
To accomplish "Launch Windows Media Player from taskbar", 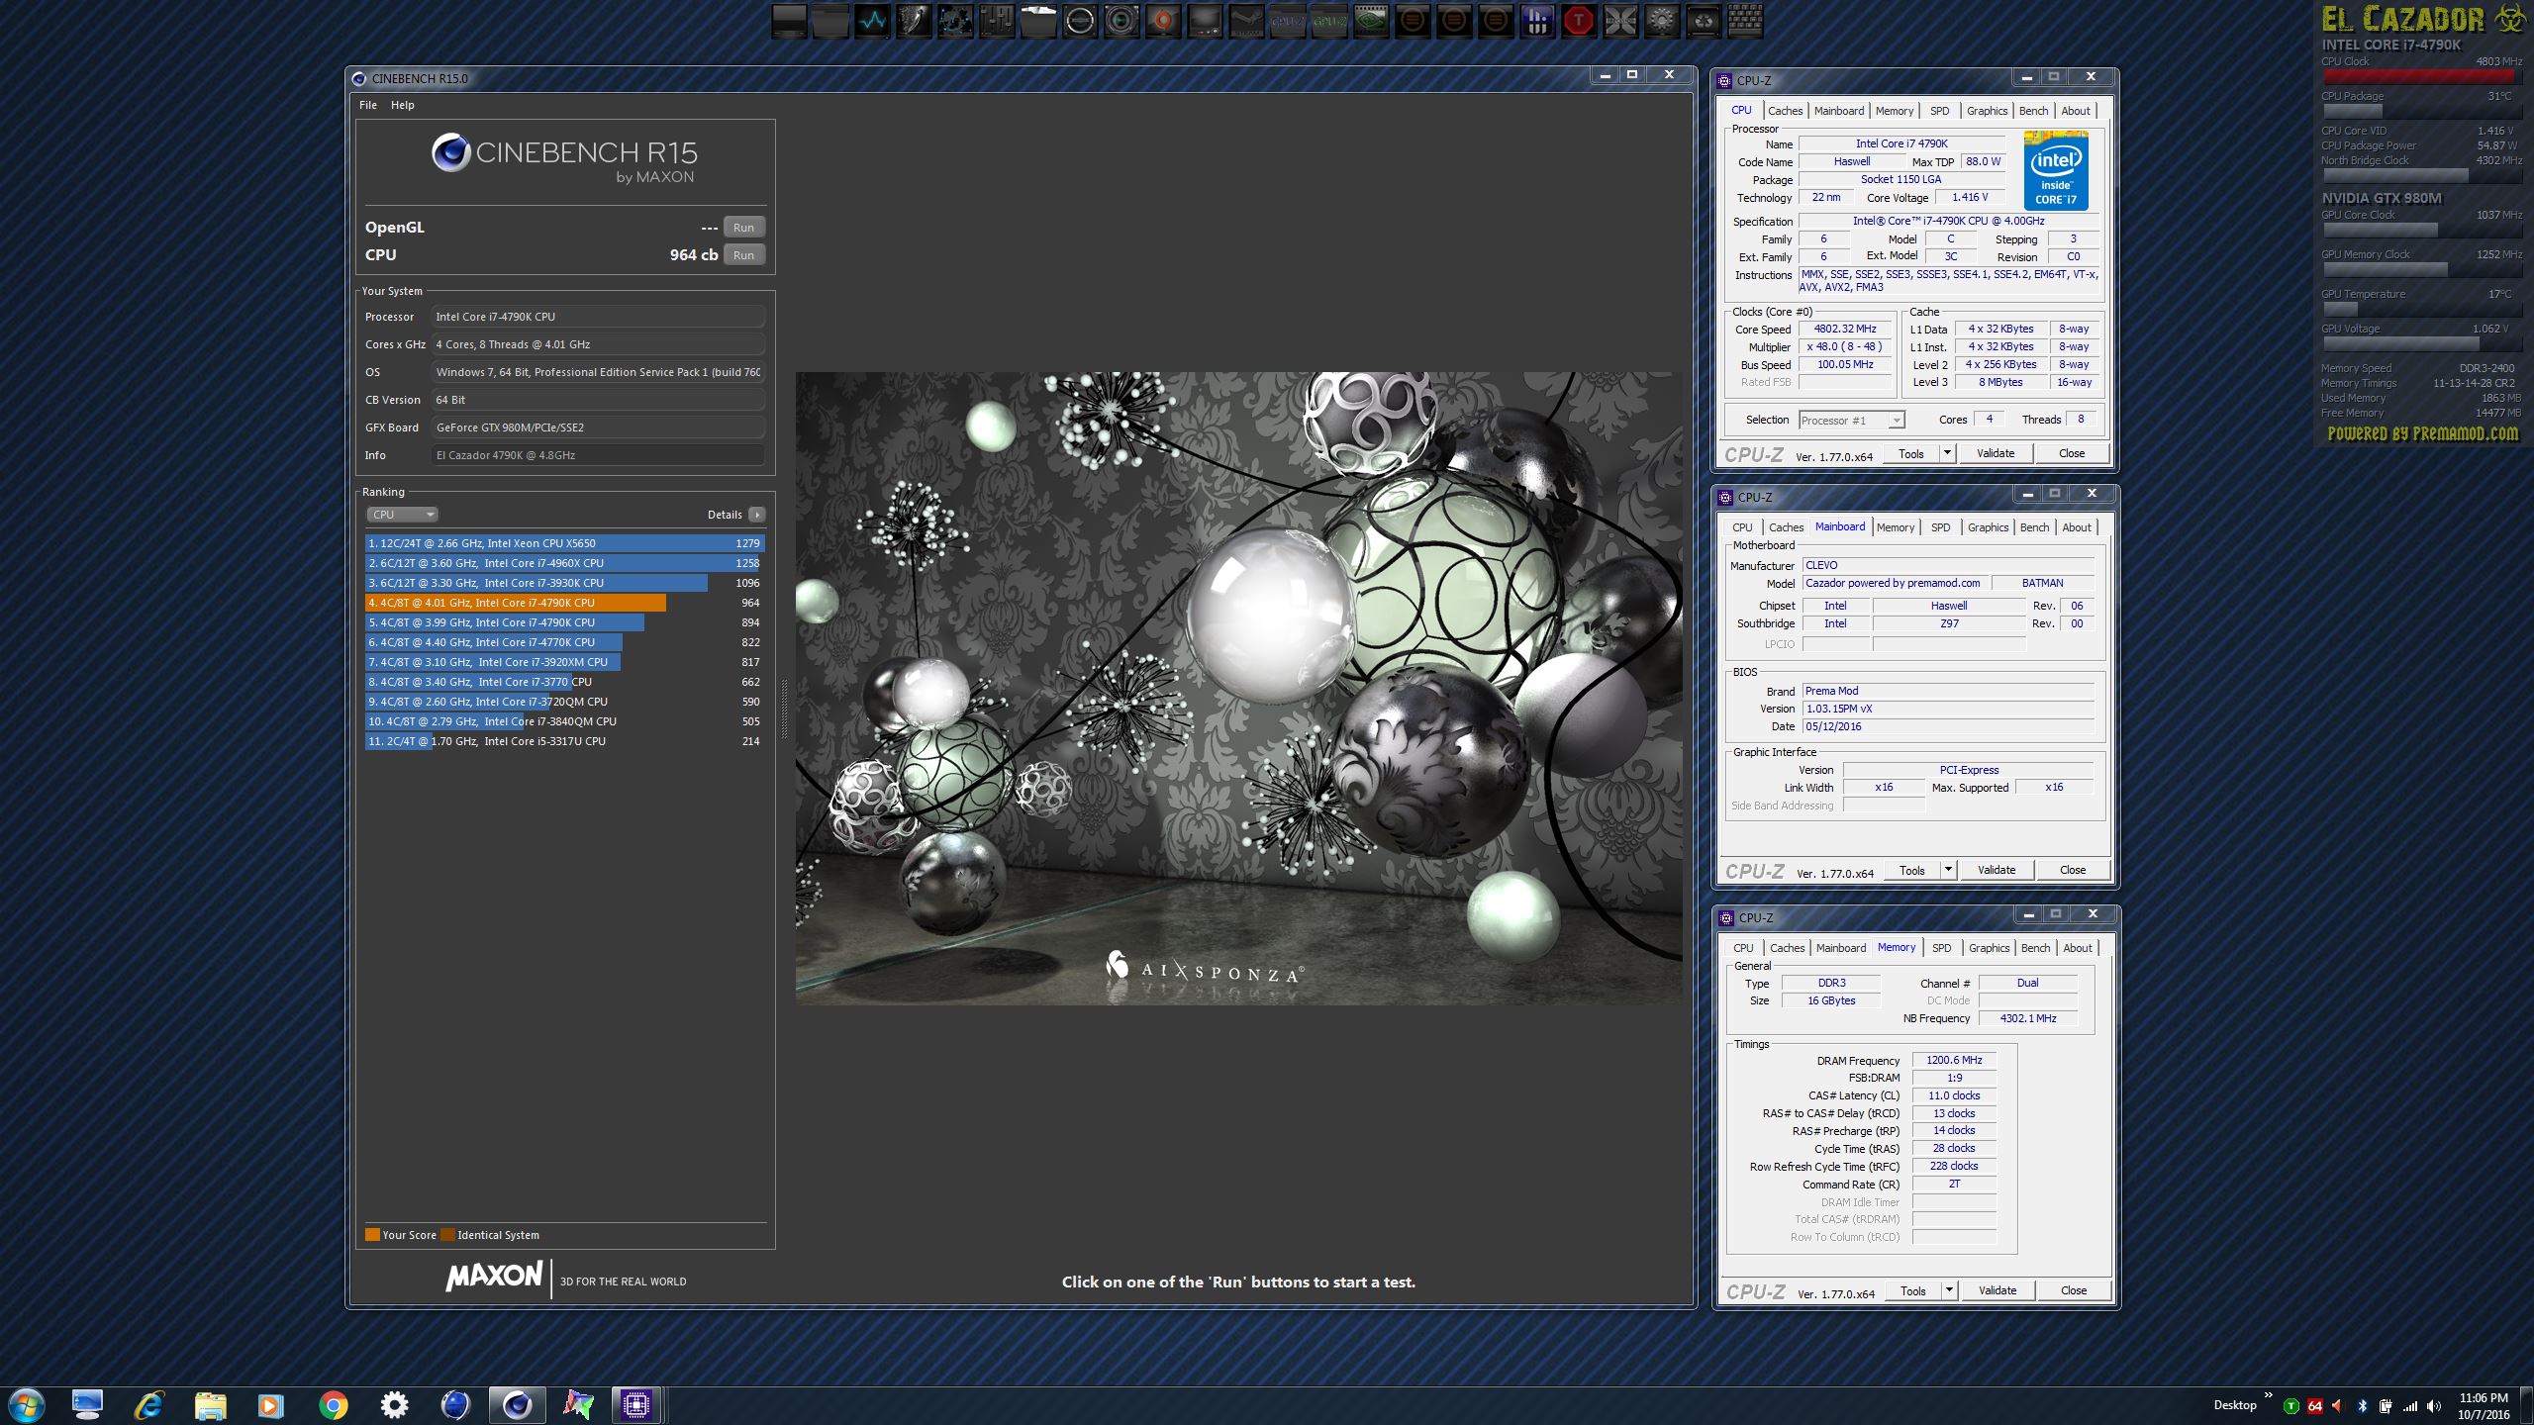I will tap(271, 1405).
